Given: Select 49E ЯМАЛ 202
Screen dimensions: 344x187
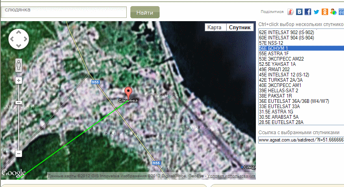Looking at the screenshot, I should (x=301, y=70).
